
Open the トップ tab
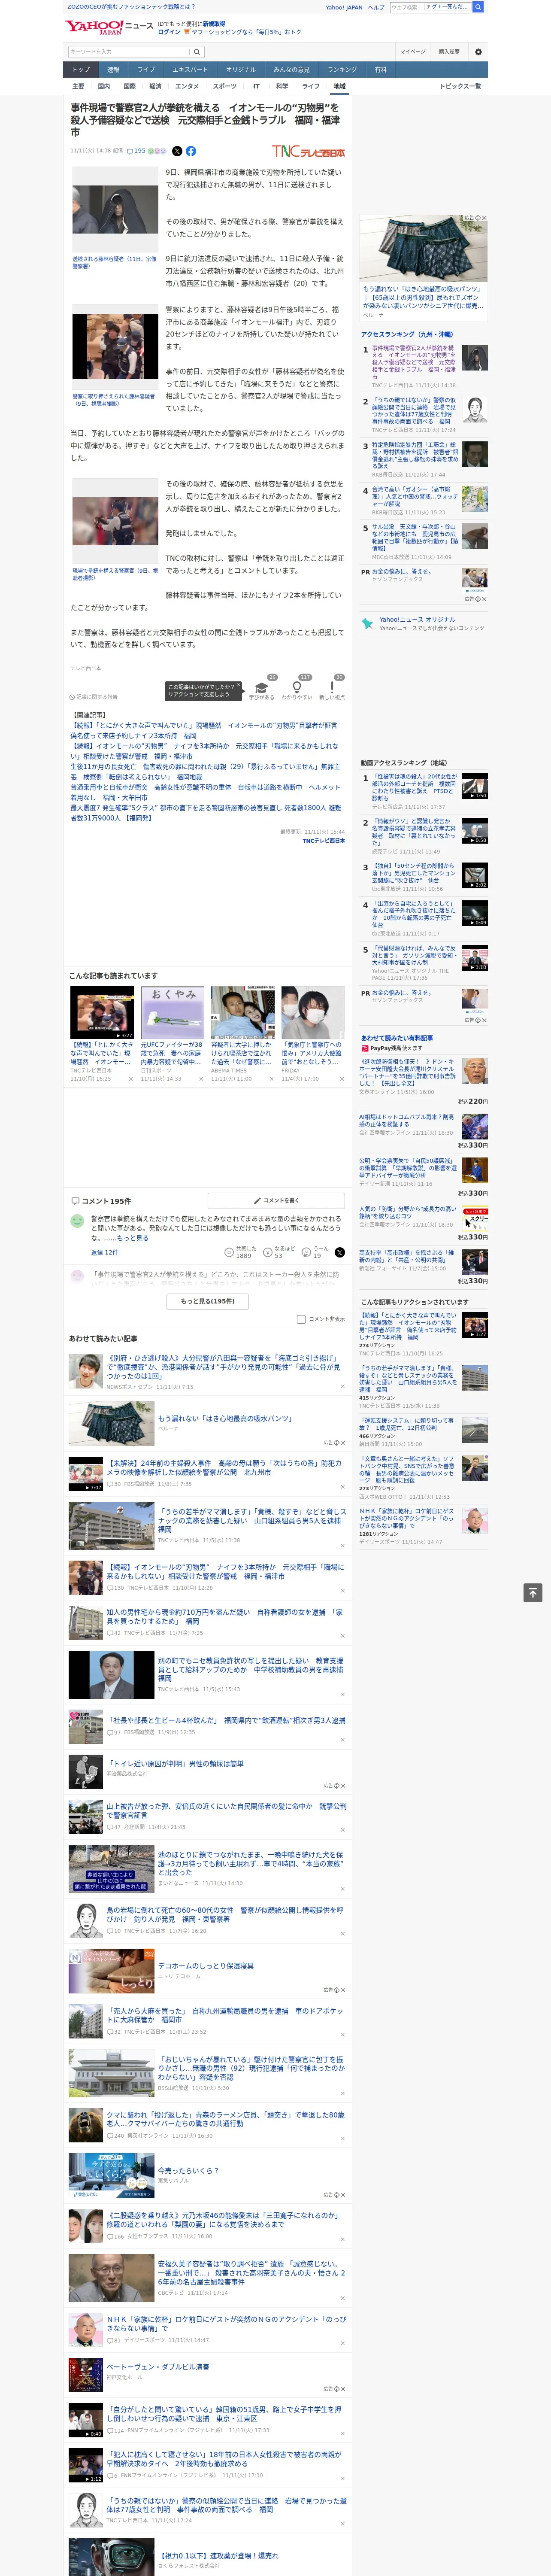[x=81, y=70]
